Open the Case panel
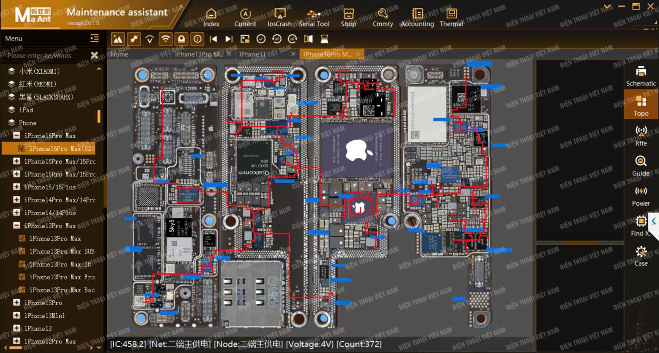The width and height of the screenshot is (659, 353). (641, 256)
